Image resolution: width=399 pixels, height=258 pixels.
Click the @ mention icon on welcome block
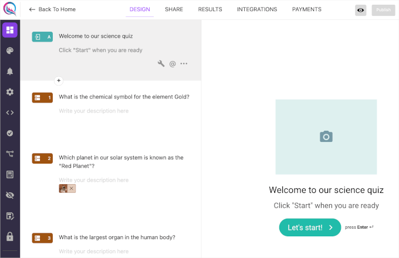[x=173, y=64]
